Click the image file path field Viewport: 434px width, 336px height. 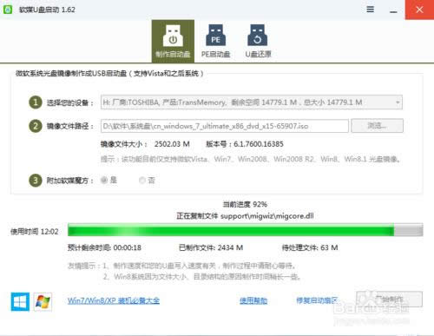coord(225,126)
